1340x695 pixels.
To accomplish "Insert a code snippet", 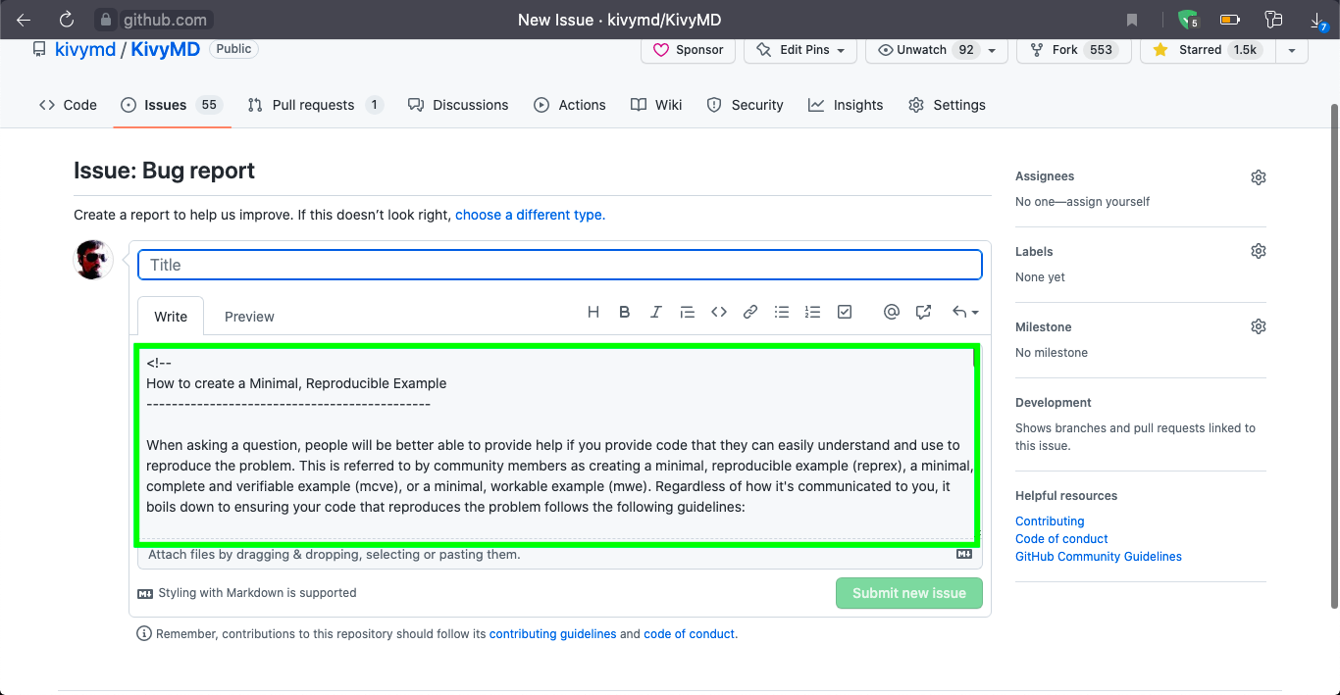I will coord(719,312).
